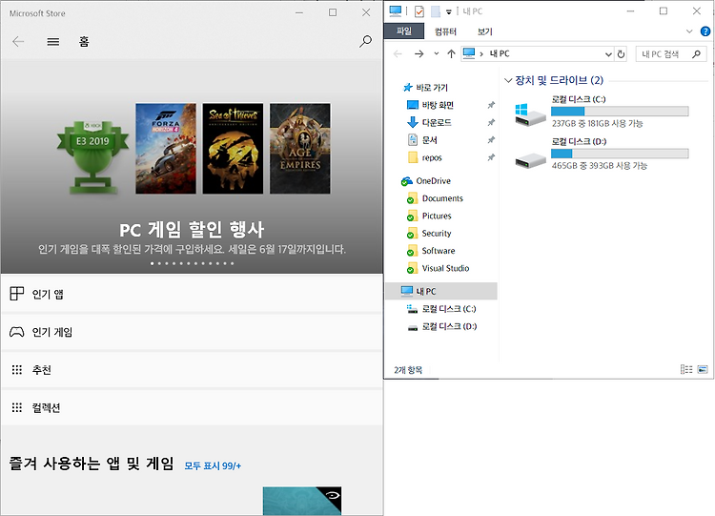The height and width of the screenshot is (516, 715).
Task: Click the C: drive usage bar
Action: pos(620,111)
